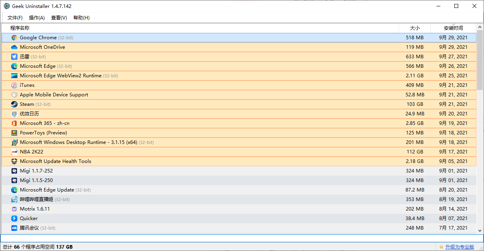484x251 pixels.
Task: Sort by 大小 column header
Action: [x=415, y=28]
